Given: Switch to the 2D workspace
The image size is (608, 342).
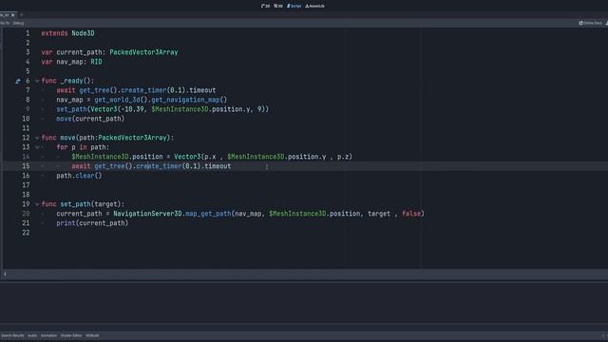Looking at the screenshot, I should coord(266,6).
